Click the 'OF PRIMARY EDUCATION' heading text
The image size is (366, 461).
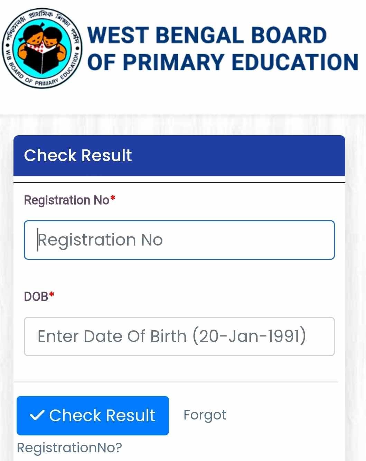(223, 62)
